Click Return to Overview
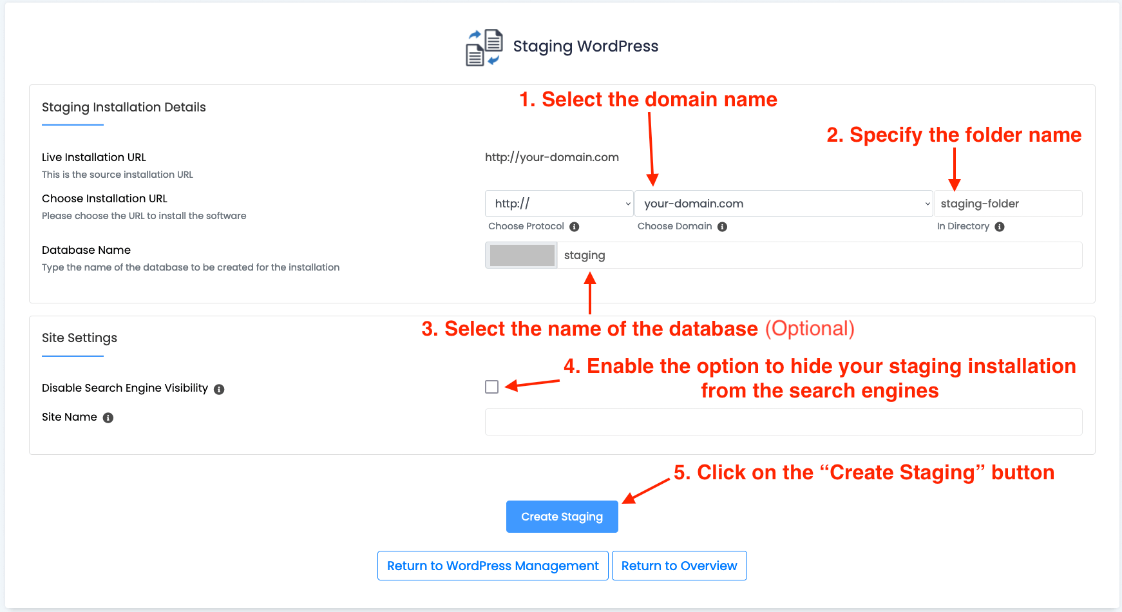1122x612 pixels. [679, 566]
